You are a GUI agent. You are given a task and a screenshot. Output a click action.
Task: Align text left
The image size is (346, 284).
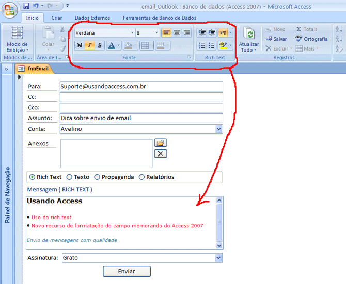[166, 32]
